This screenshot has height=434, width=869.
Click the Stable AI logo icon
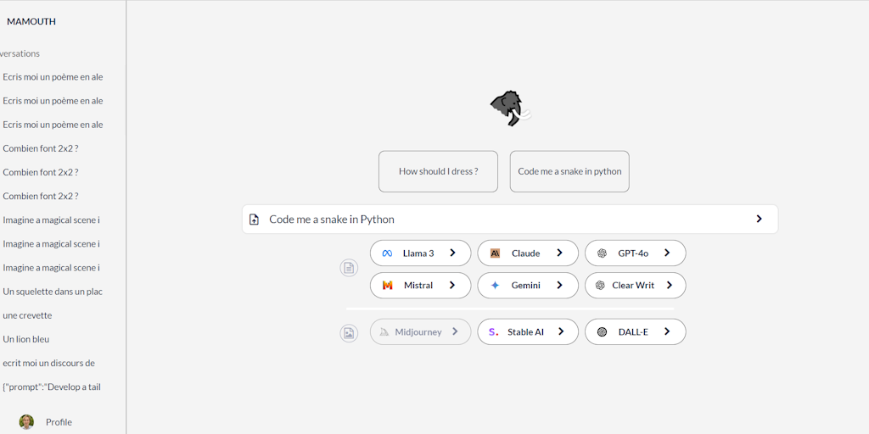pyautogui.click(x=494, y=332)
